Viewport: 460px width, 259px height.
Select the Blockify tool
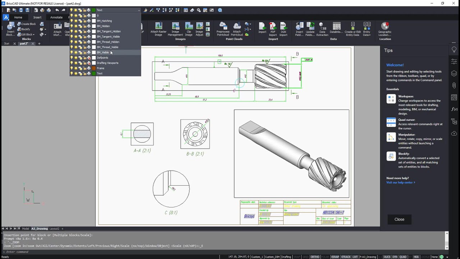click(24, 29)
